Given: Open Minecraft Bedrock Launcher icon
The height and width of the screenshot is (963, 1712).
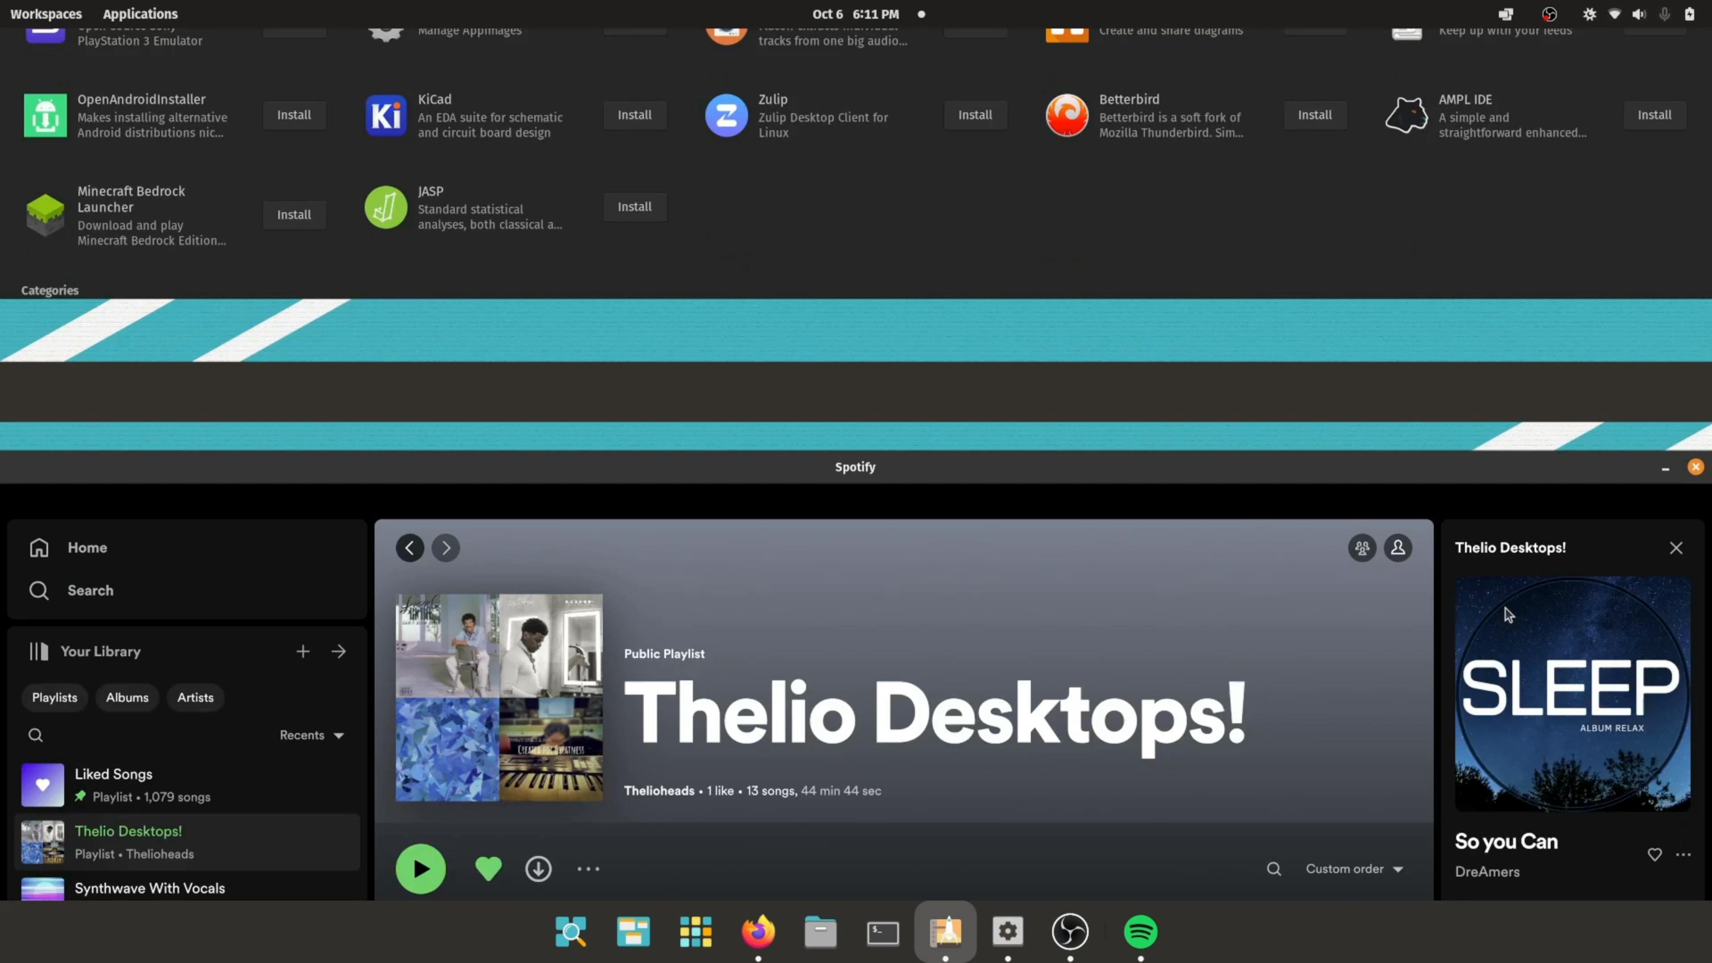Looking at the screenshot, I should point(45,214).
